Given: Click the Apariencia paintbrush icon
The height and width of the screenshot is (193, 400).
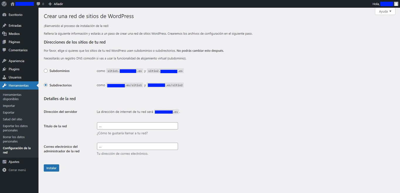Looking at the screenshot, I should pos(4,61).
